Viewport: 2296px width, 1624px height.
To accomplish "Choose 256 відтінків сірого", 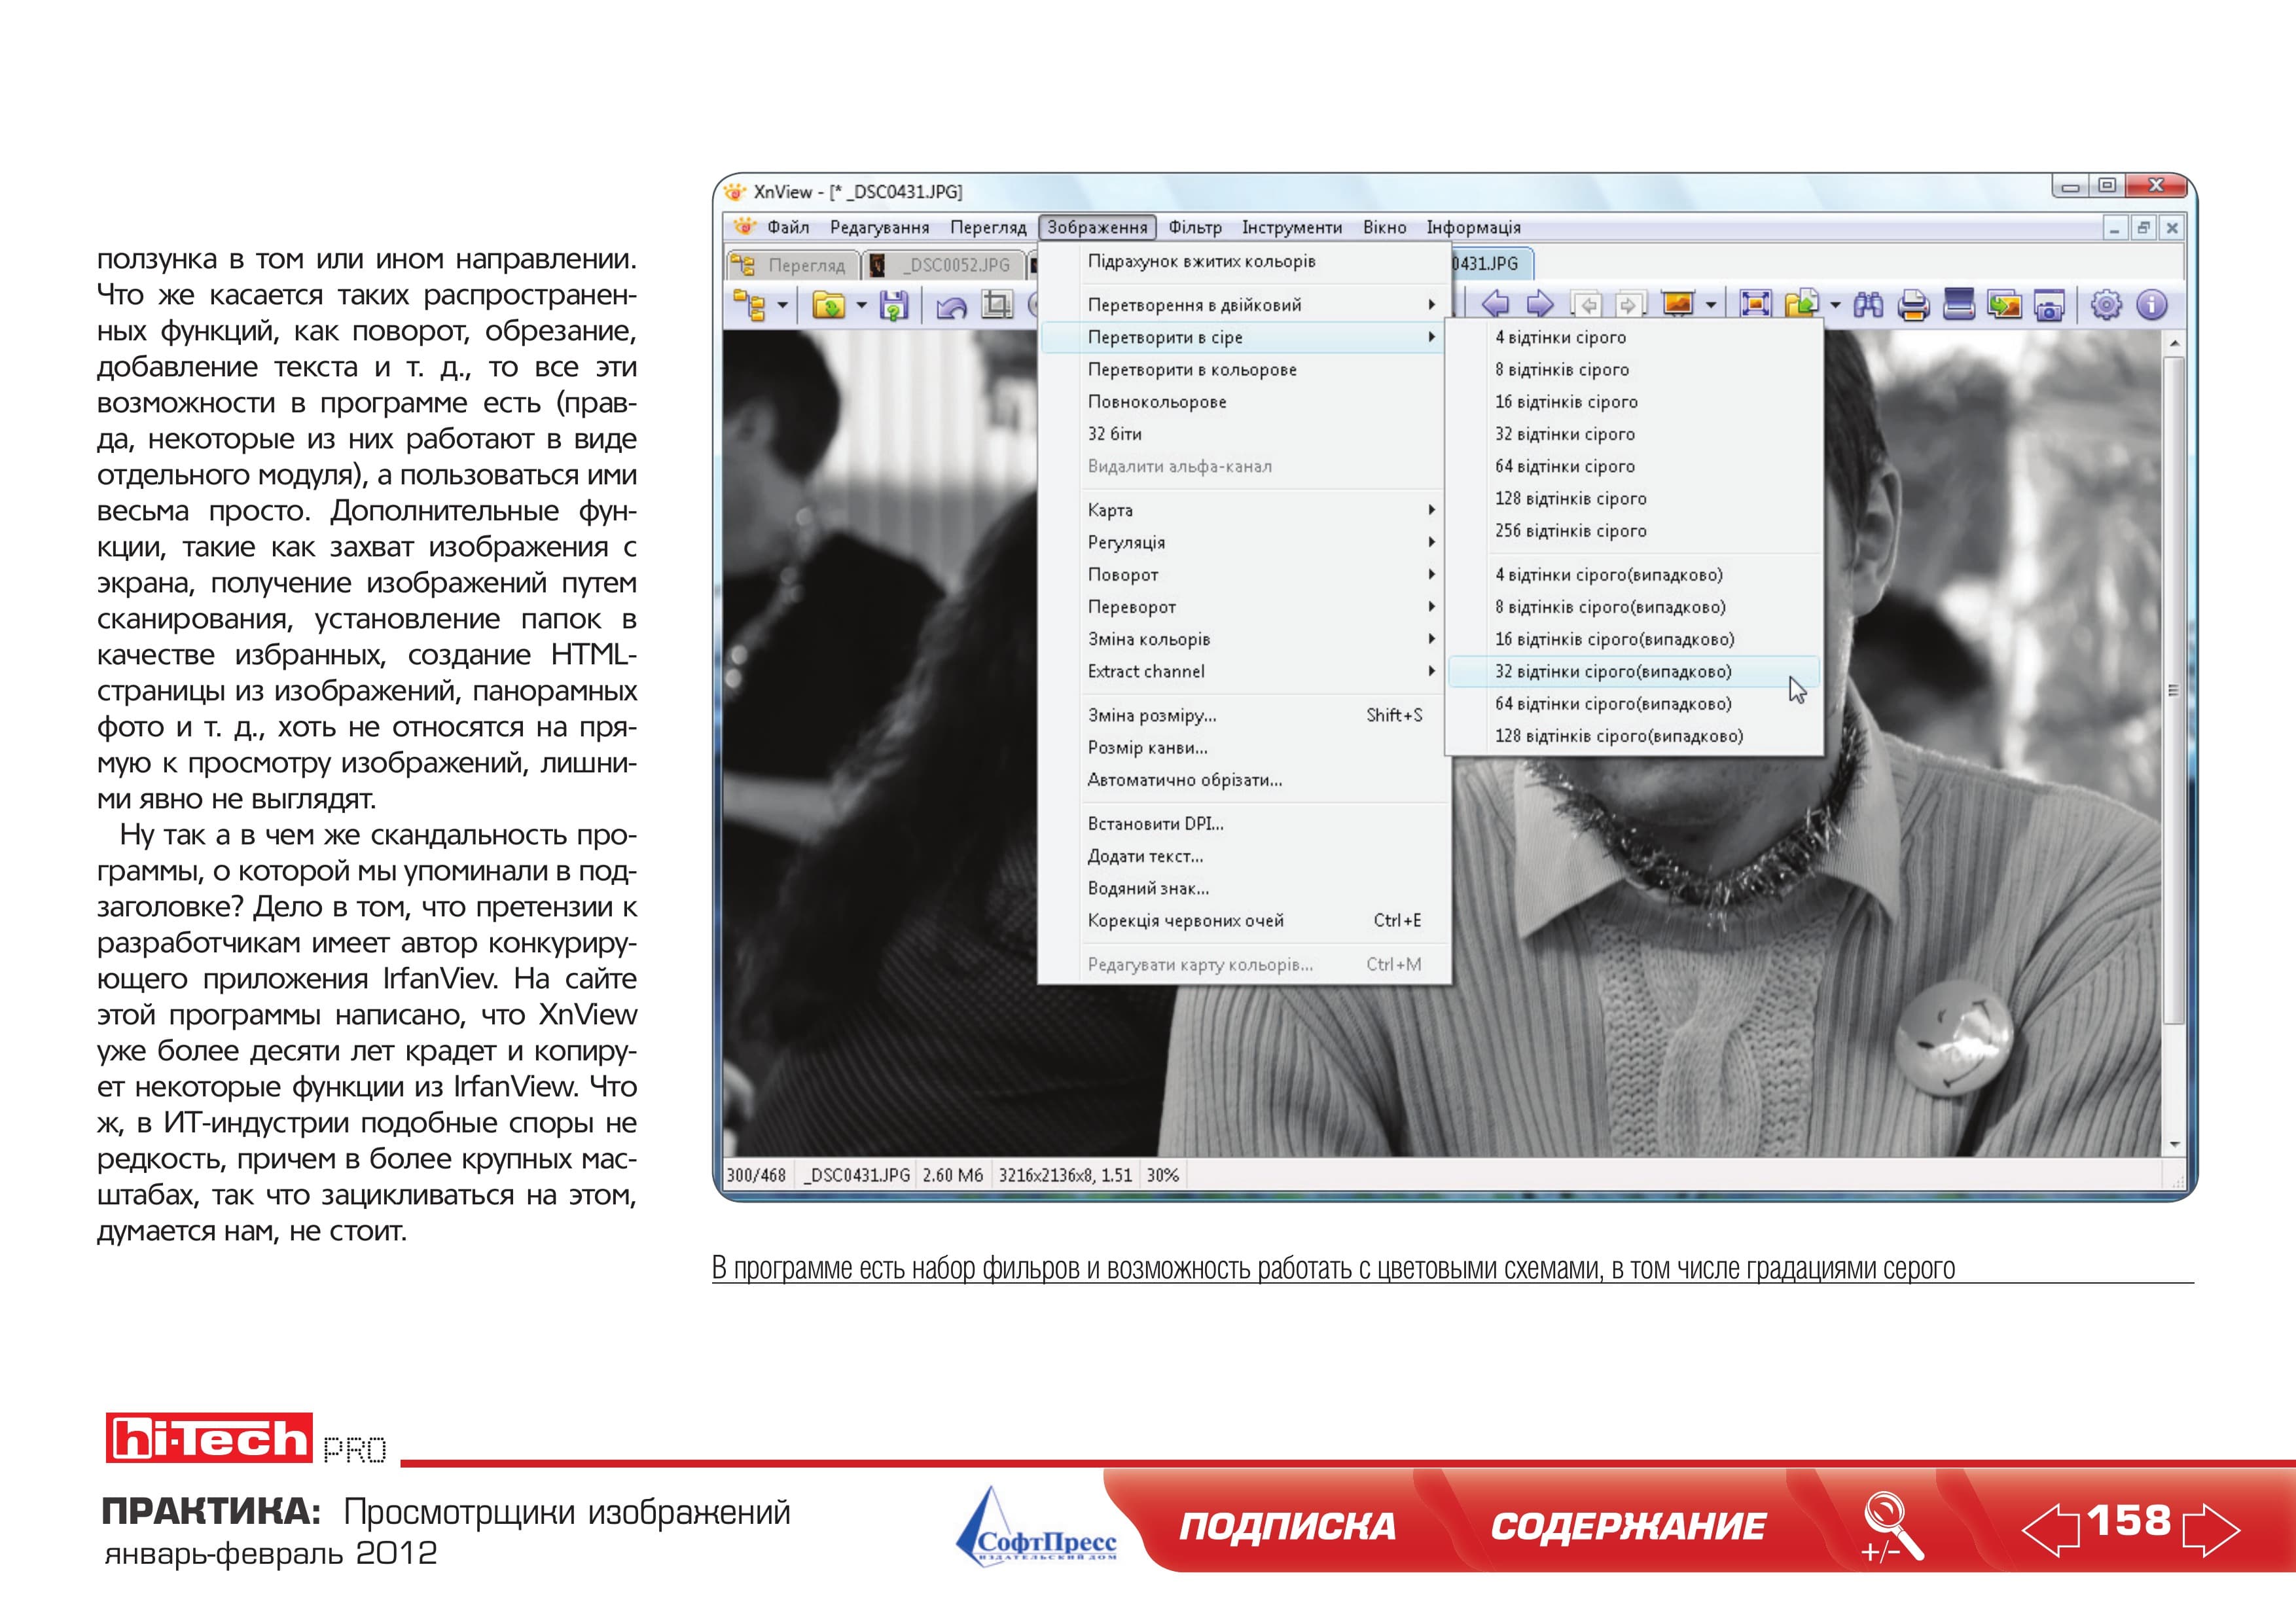I will (x=1634, y=530).
